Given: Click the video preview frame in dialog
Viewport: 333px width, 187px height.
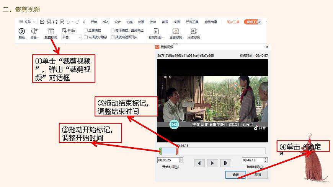Looking at the screenshot, I should (x=212, y=101).
